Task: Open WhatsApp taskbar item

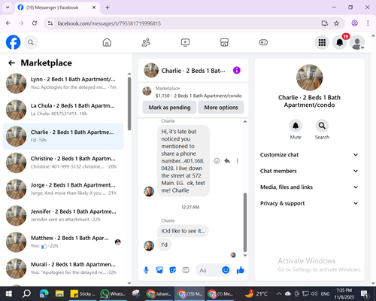Action: [114, 293]
